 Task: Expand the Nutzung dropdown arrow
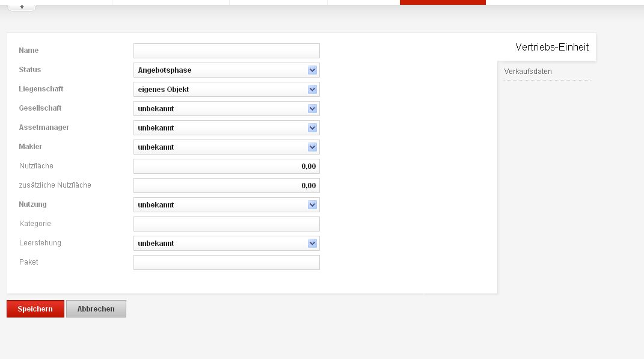click(x=312, y=205)
